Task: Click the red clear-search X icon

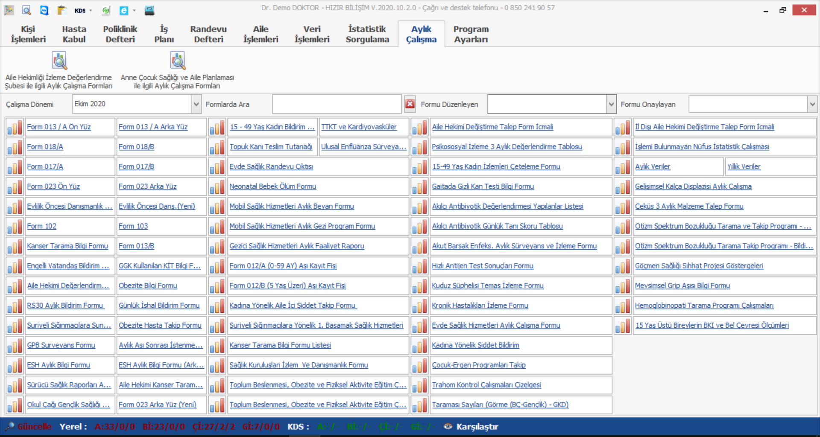Action: pos(410,104)
